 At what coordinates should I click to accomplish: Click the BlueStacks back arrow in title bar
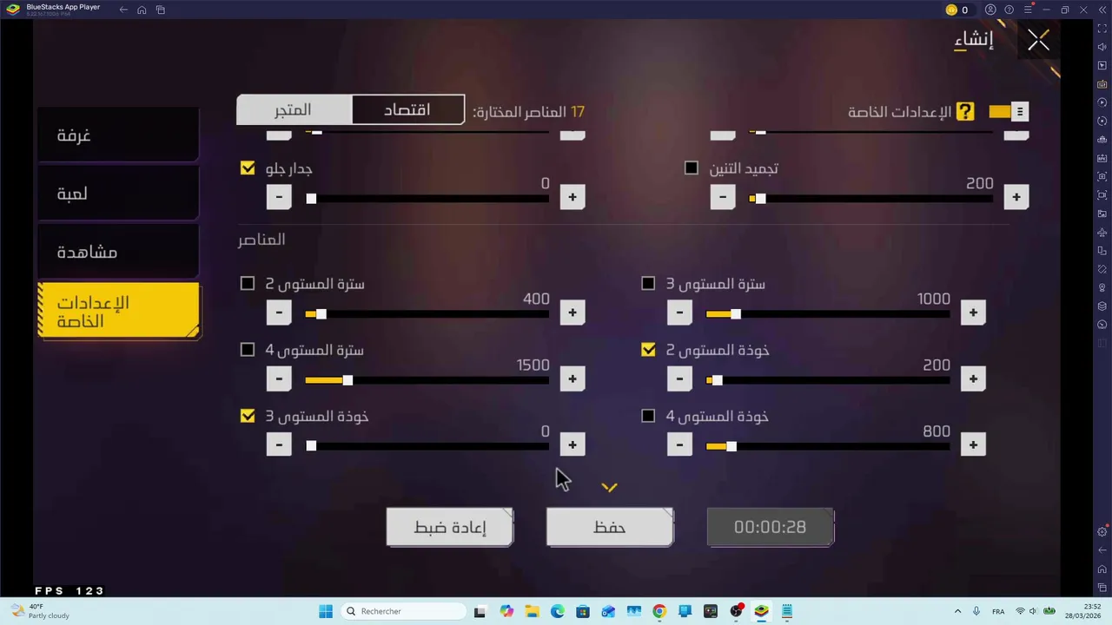tap(123, 10)
